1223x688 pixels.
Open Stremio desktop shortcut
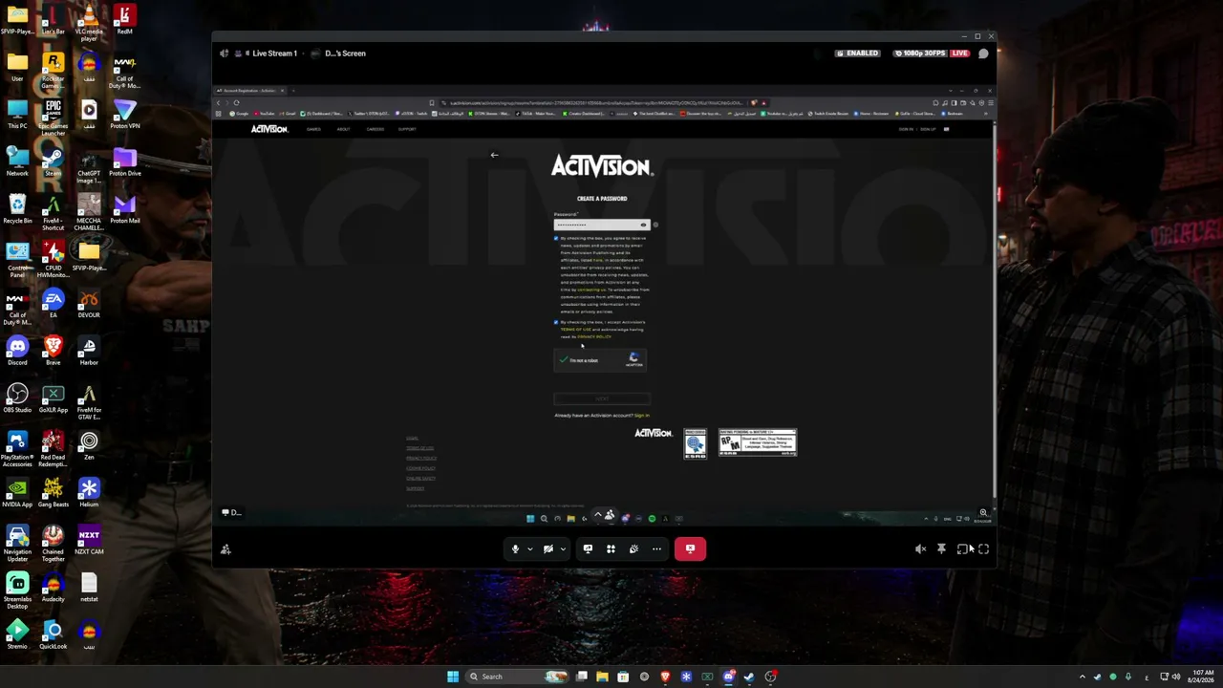click(x=17, y=634)
